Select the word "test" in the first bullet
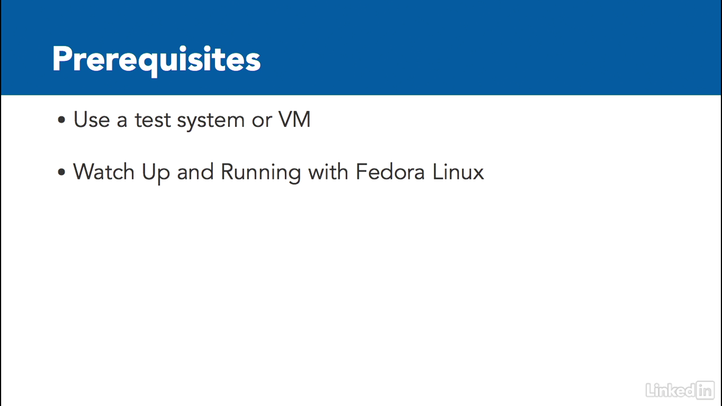The height and width of the screenshot is (406, 722). pos(152,120)
